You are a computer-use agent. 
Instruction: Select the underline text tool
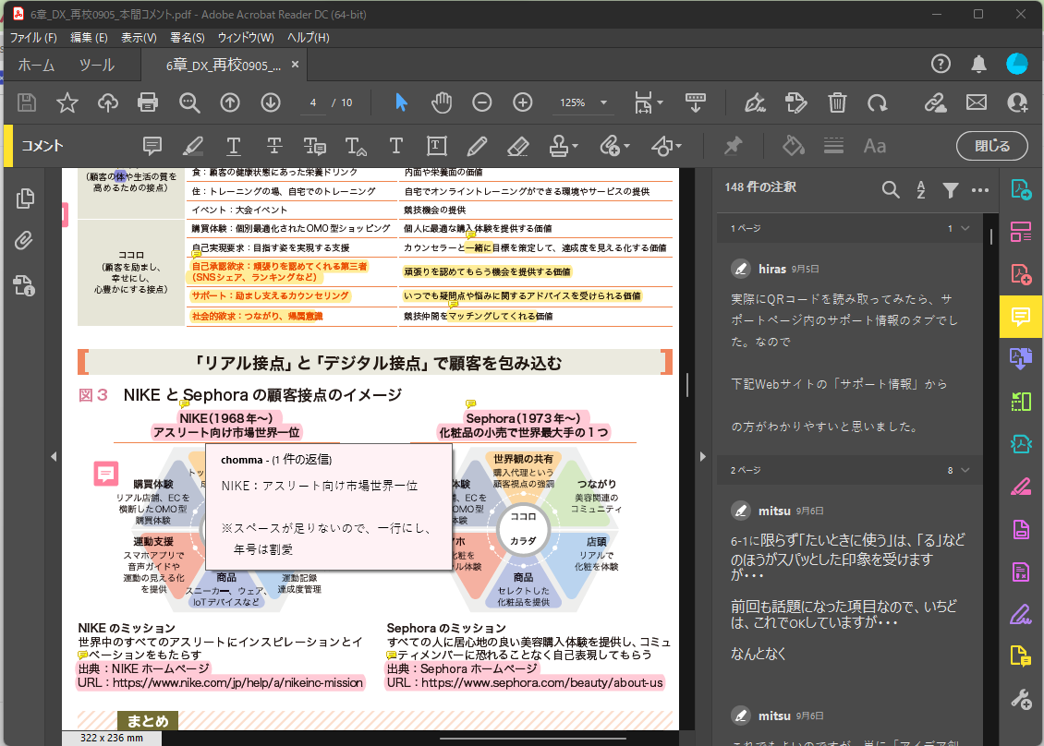234,146
